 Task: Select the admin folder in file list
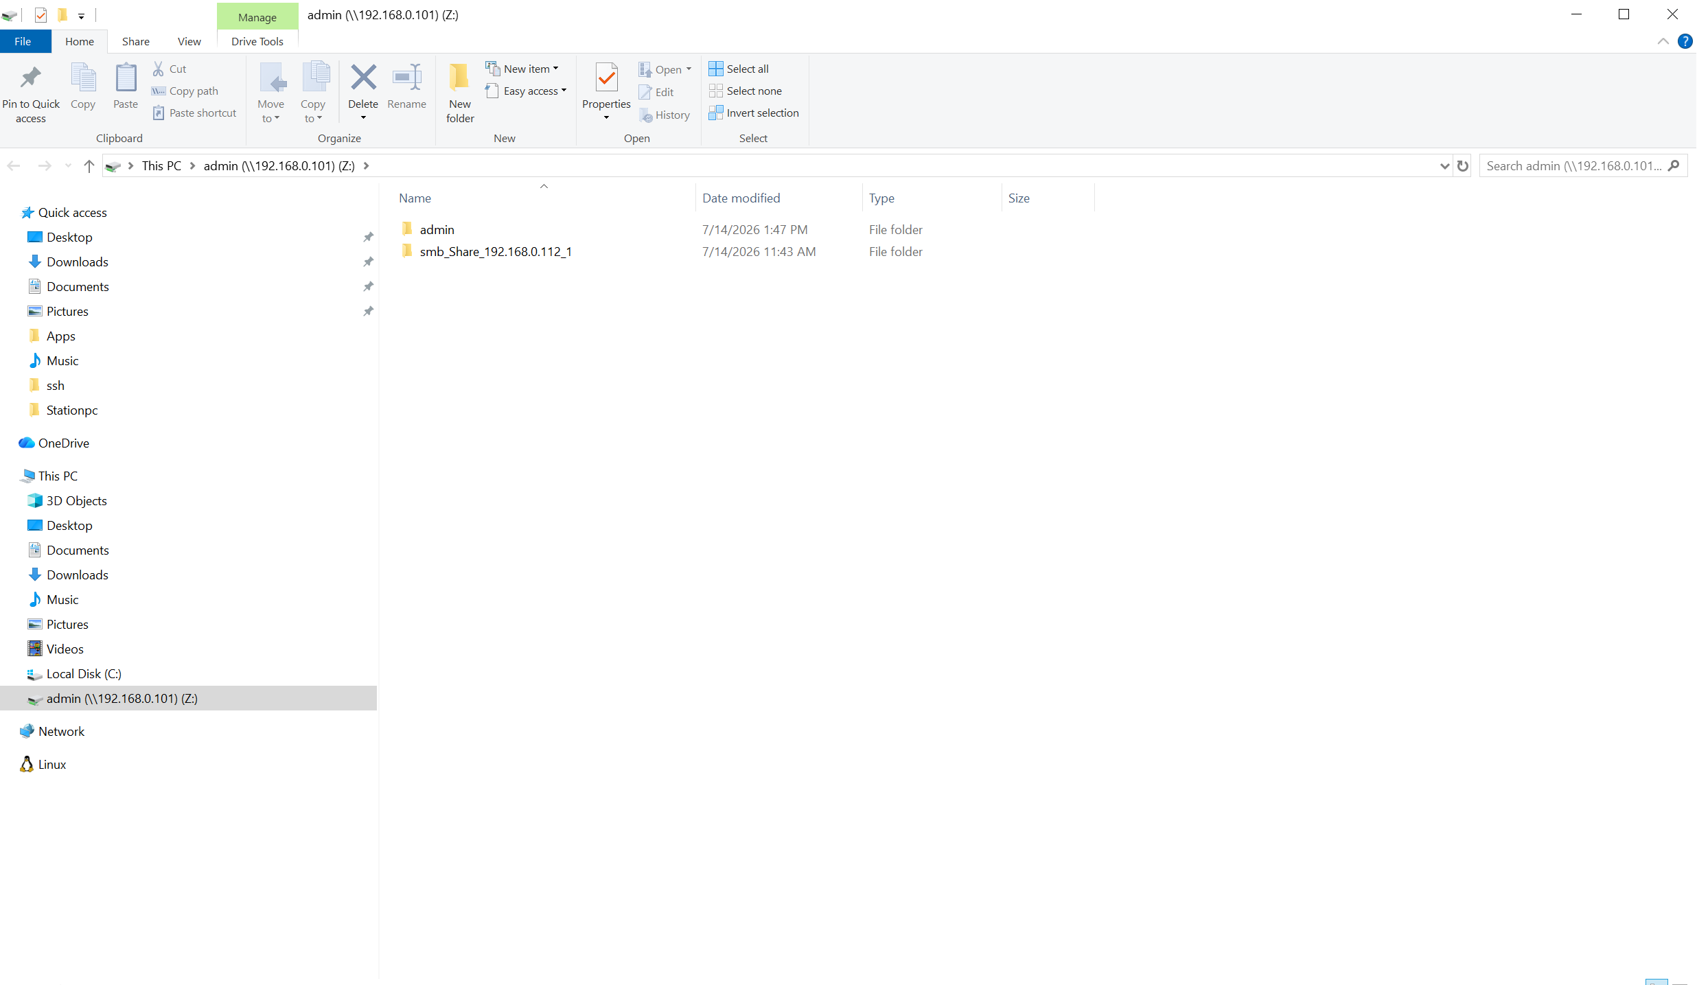point(437,229)
